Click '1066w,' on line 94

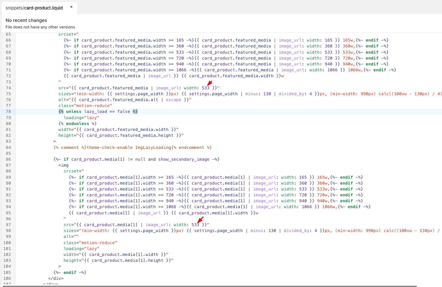tap(330, 207)
